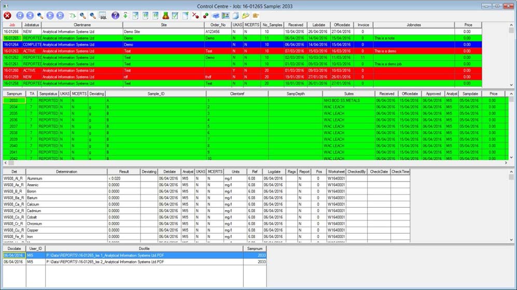The width and height of the screenshot is (517, 290).
Task: Click the Sample_ID column header
Action: 156,94
